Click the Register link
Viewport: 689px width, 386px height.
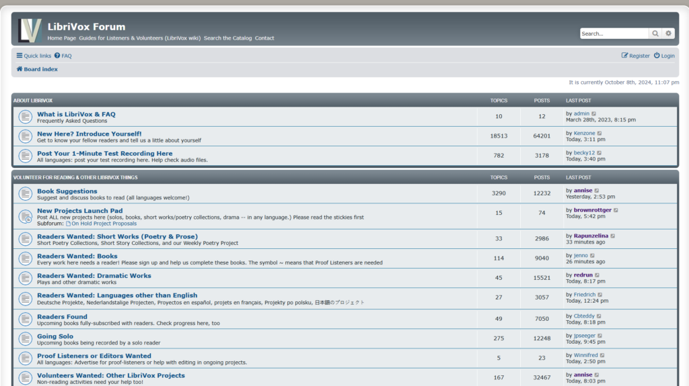pyautogui.click(x=635, y=56)
